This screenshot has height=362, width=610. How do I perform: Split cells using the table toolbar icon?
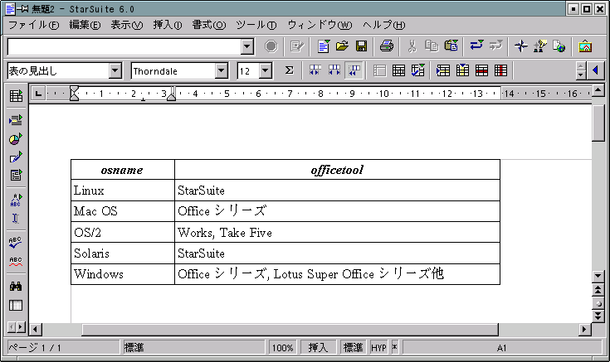click(398, 70)
